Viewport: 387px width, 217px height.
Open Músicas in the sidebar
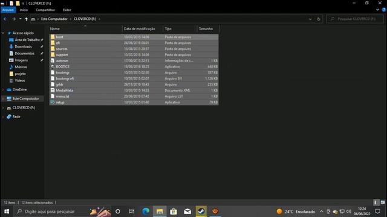click(x=21, y=67)
